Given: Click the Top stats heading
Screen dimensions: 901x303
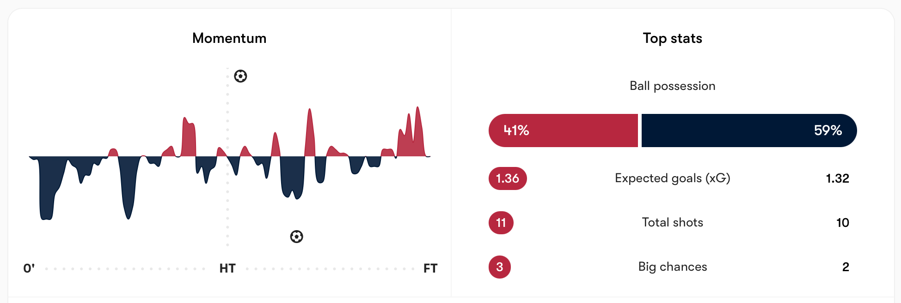Looking at the screenshot, I should [672, 38].
